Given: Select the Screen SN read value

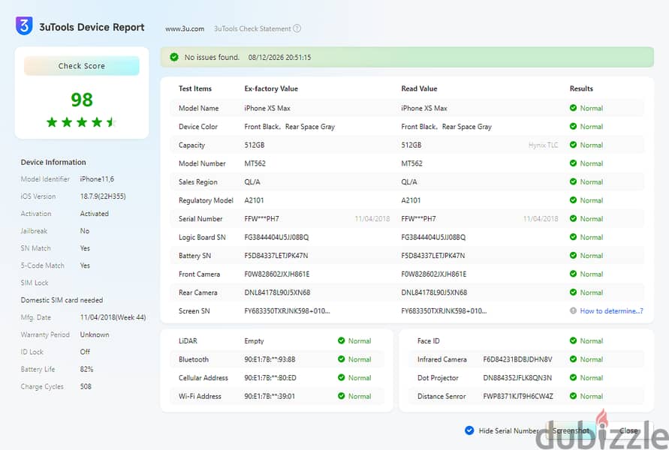Looking at the screenshot, I should 444,311.
